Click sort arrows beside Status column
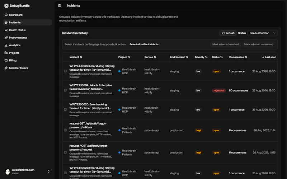Image resolution: width=287 pixels, height=179 pixels. coord(221,57)
